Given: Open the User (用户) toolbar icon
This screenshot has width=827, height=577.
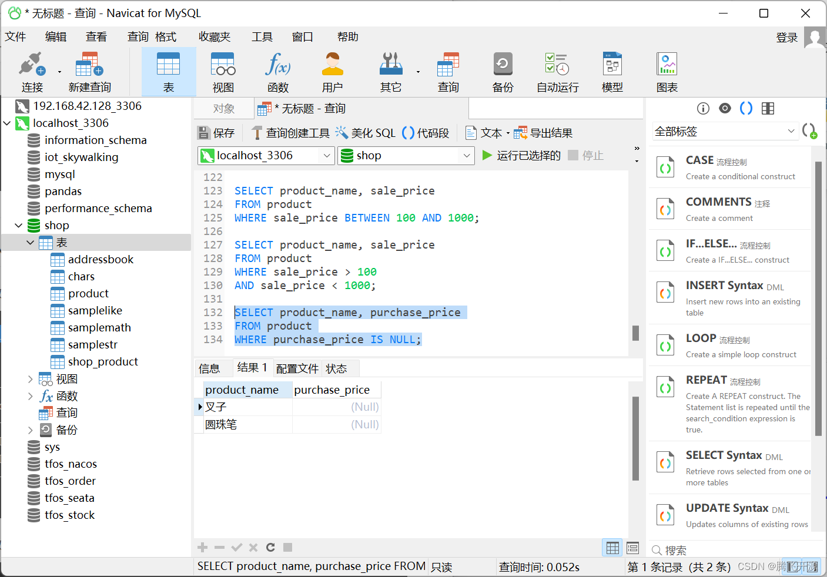Looking at the screenshot, I should point(333,72).
